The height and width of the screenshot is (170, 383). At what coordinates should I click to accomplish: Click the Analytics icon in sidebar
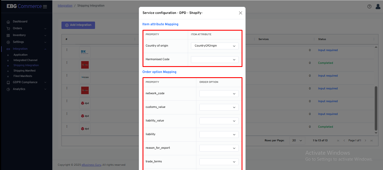(x=8, y=89)
